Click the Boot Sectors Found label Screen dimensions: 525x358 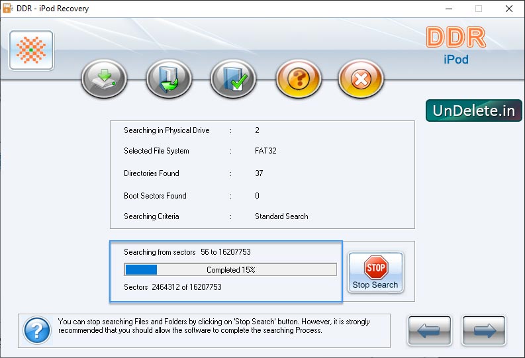155,196
